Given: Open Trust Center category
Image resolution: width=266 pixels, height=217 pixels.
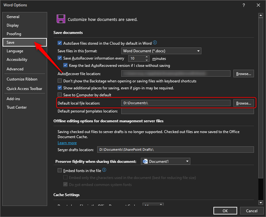Looking at the screenshot, I should point(25,107).
